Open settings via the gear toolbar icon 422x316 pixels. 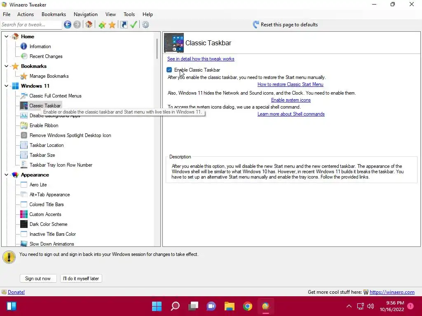[x=145, y=25]
